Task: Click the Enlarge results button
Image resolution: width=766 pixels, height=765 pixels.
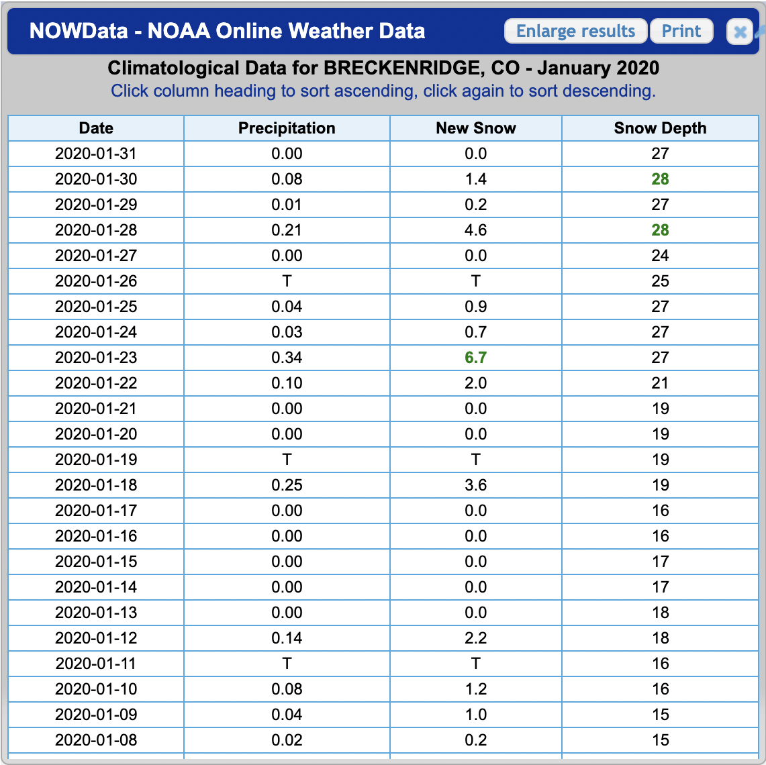Action: [x=575, y=32]
